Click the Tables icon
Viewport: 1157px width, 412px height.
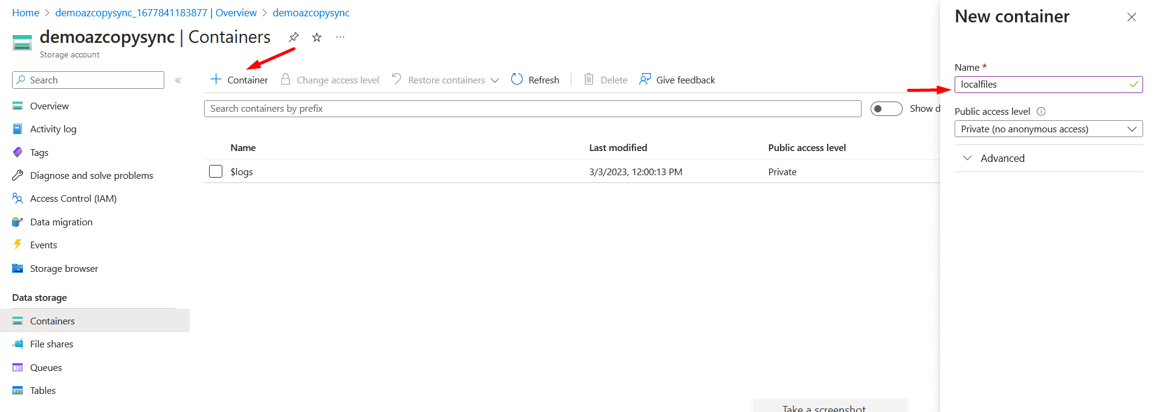pos(18,390)
